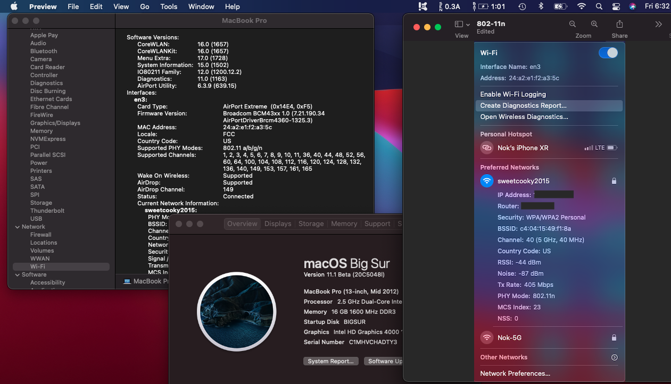The width and height of the screenshot is (671, 384).
Task: Select the Overview tab
Action: [242, 224]
